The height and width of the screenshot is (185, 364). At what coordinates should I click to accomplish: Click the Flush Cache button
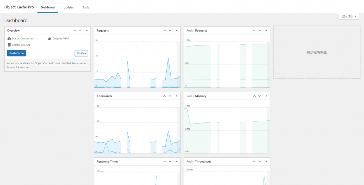click(16, 53)
